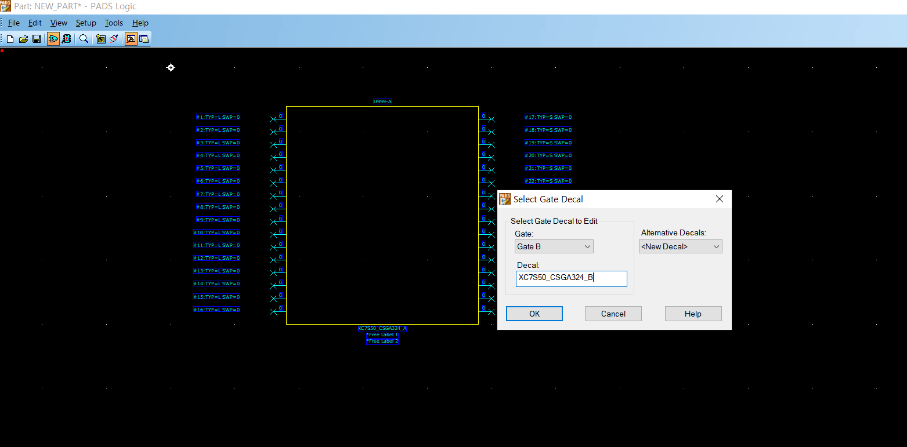Screen dimensions: 907x447
Task: Select pin label #1:TYP=L SWP=0
Action: (218, 117)
